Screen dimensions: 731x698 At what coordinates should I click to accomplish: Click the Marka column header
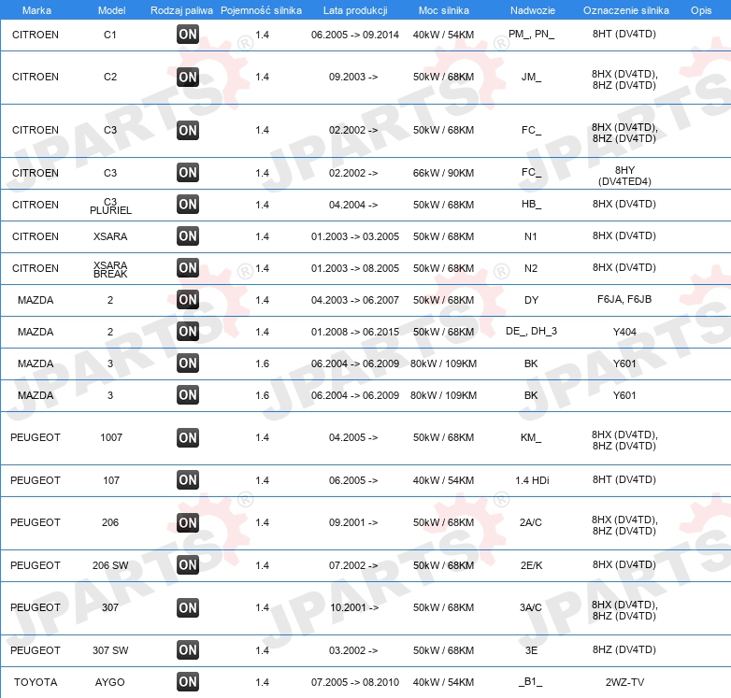tap(36, 10)
